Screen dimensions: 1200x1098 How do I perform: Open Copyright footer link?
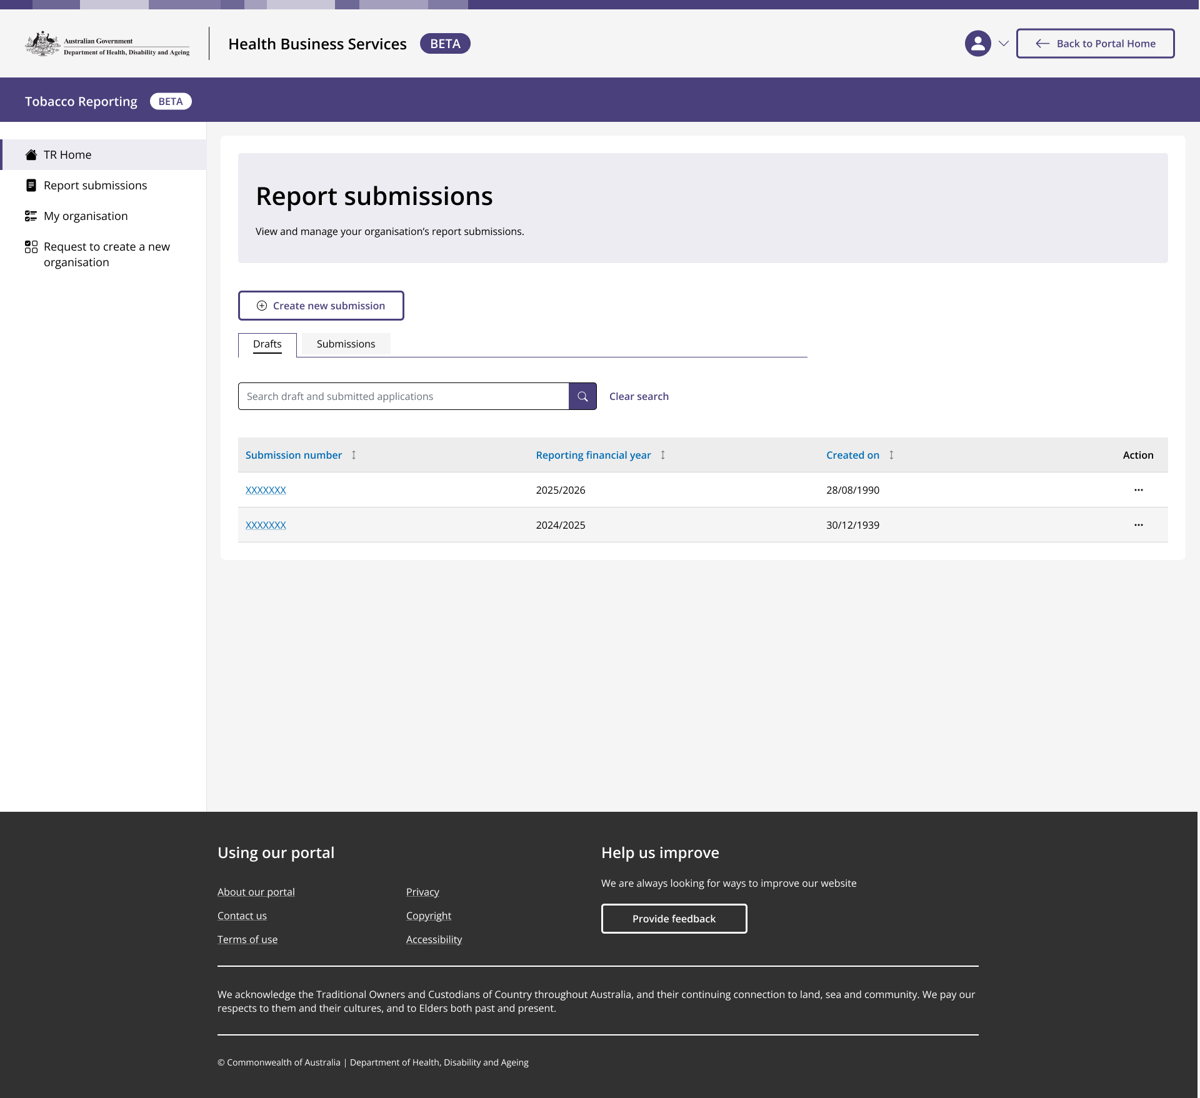tap(429, 916)
